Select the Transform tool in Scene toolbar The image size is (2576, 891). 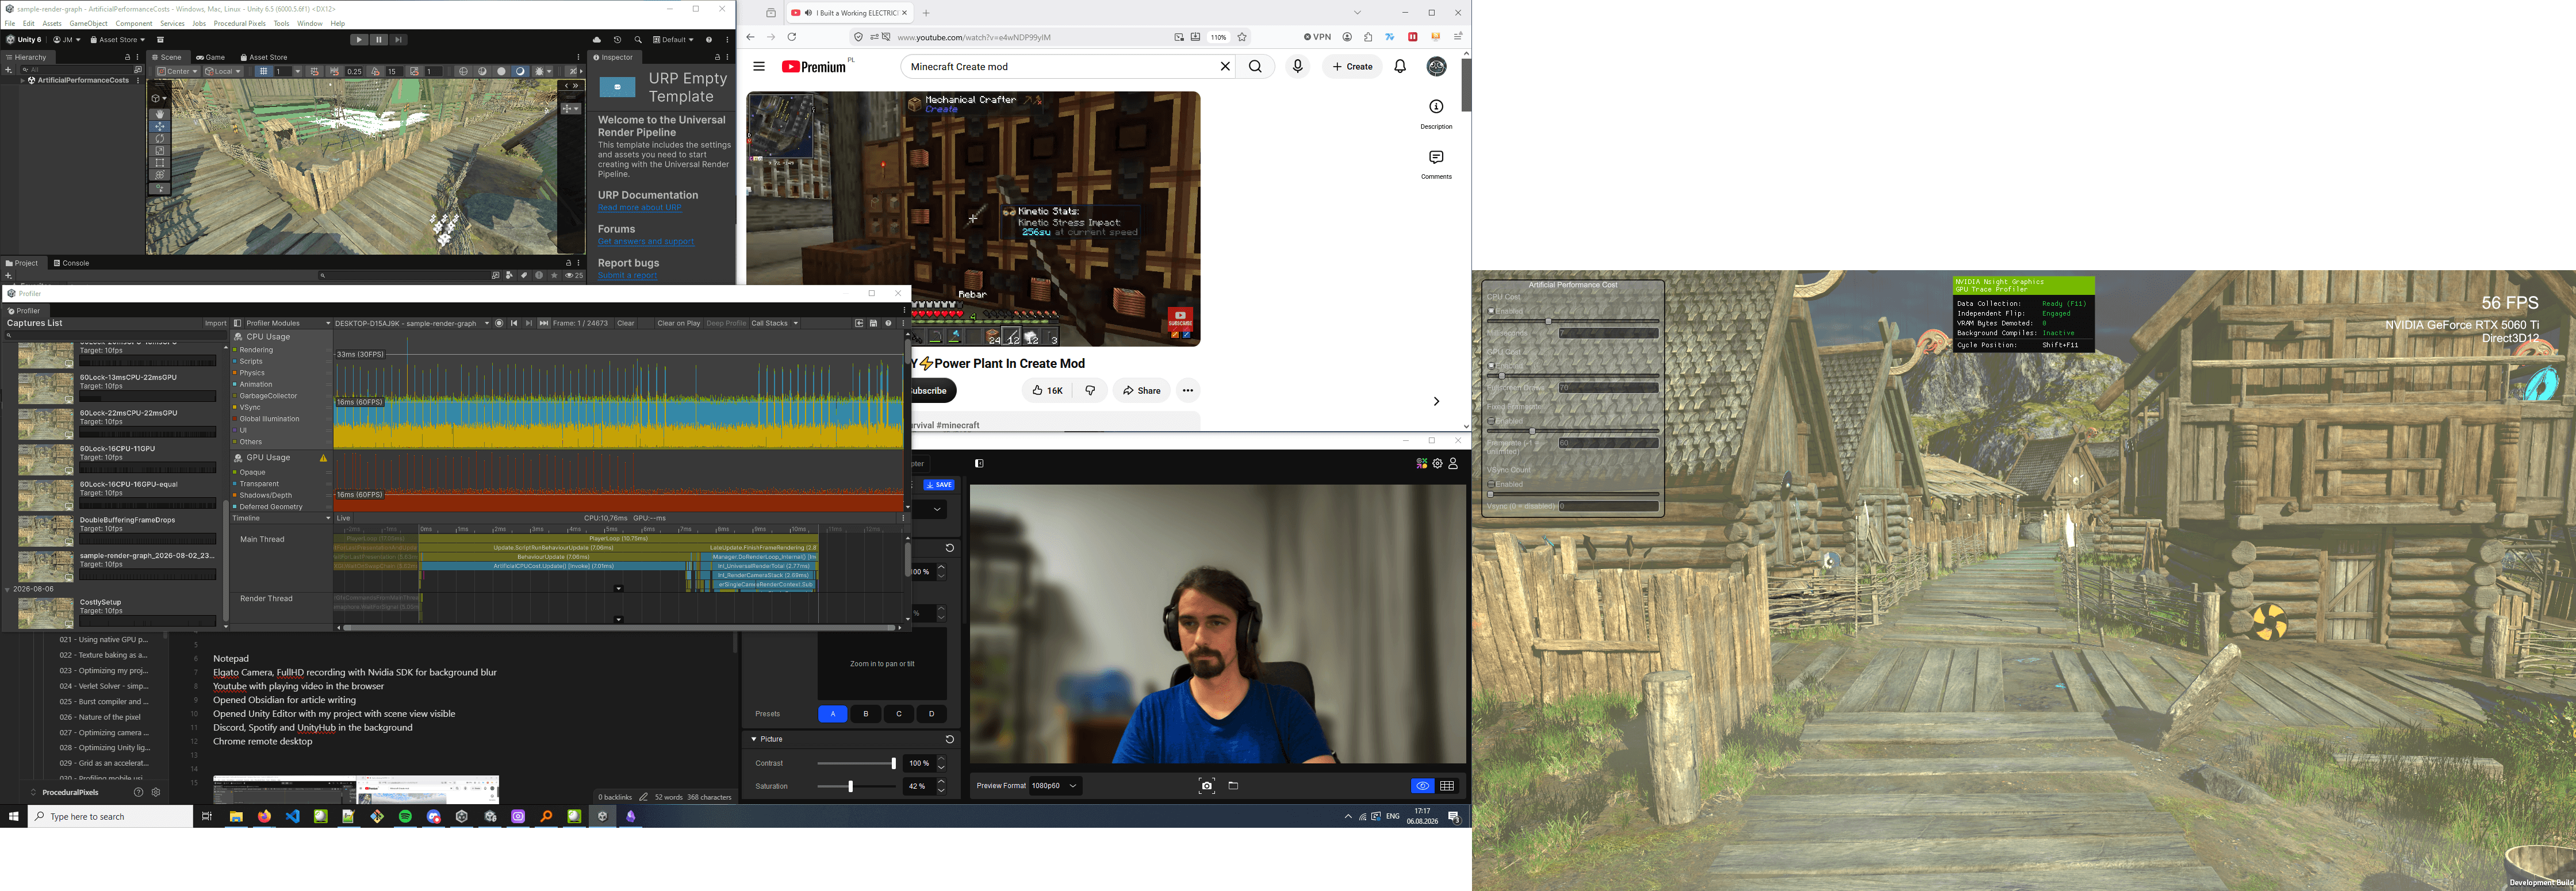pos(159,175)
